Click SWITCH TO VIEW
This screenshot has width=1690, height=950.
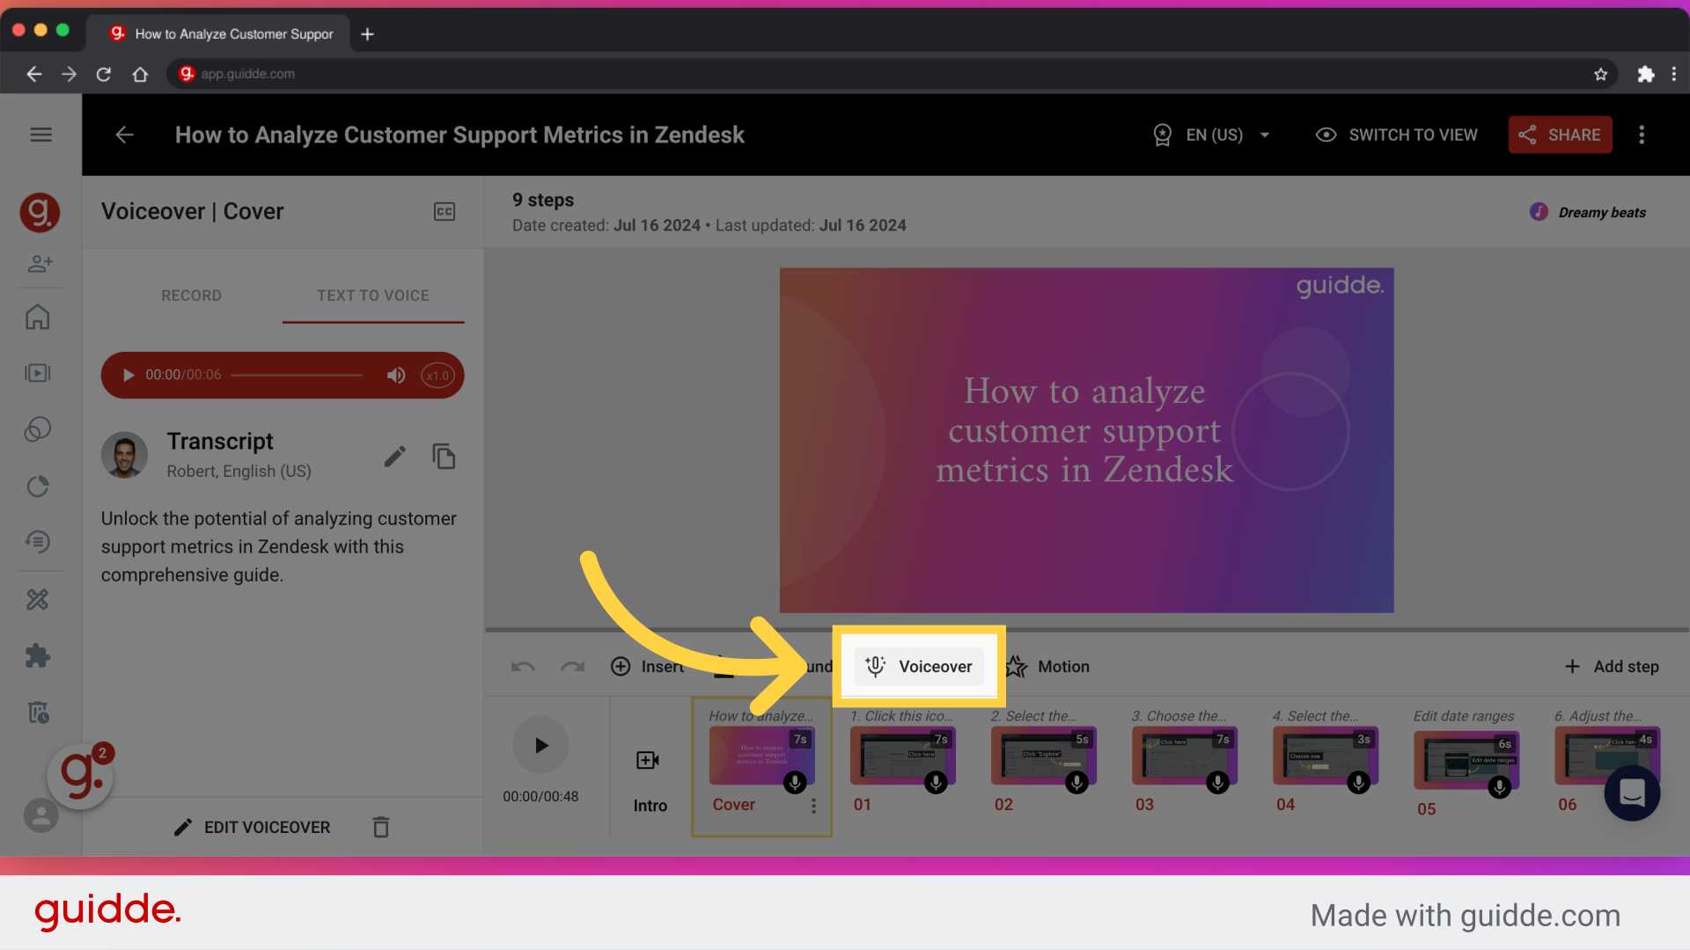[1396, 135]
